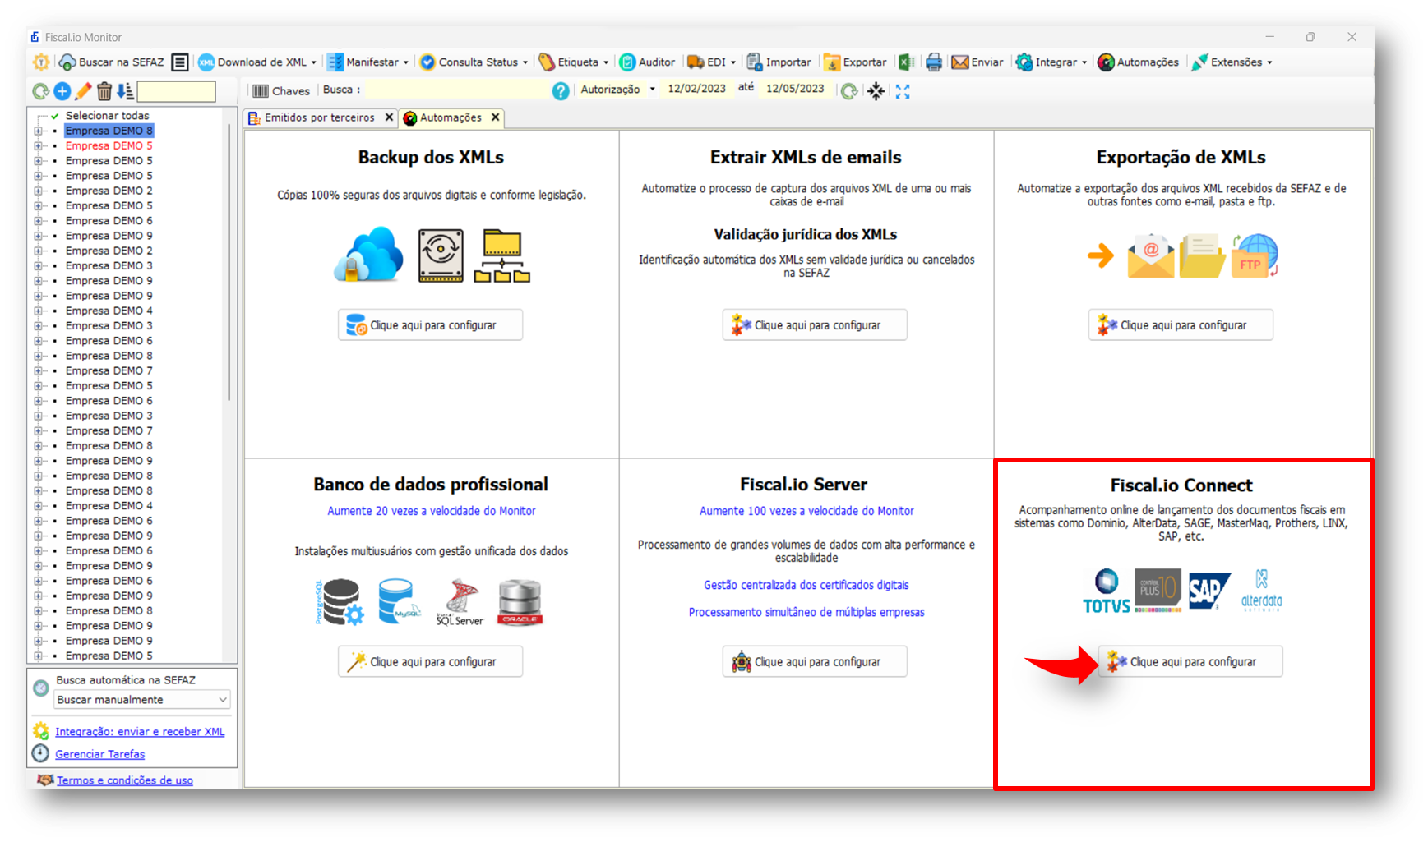The image size is (1428, 842).
Task: Toggle the Selecionar todas checkmark
Action: pos(55,116)
